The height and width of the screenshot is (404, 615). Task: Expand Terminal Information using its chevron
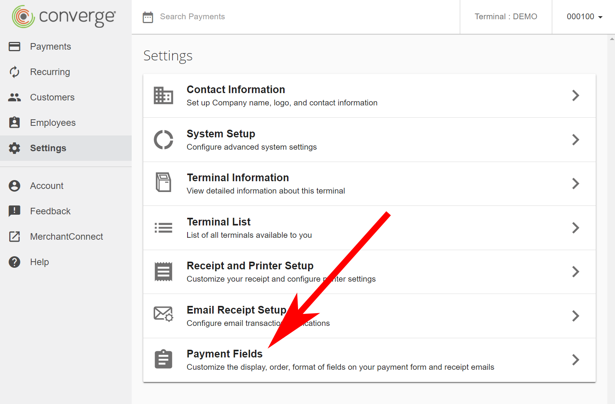[576, 184]
